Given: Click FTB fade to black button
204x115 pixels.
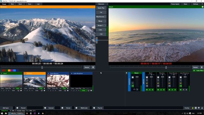Looking at the screenshot, I should (101, 34).
